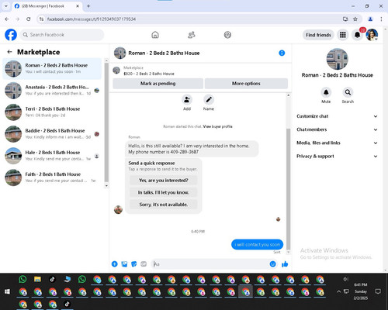This screenshot has height=310, width=388.
Task: Open the Facebook home logo
Action: pyautogui.click(x=11, y=35)
